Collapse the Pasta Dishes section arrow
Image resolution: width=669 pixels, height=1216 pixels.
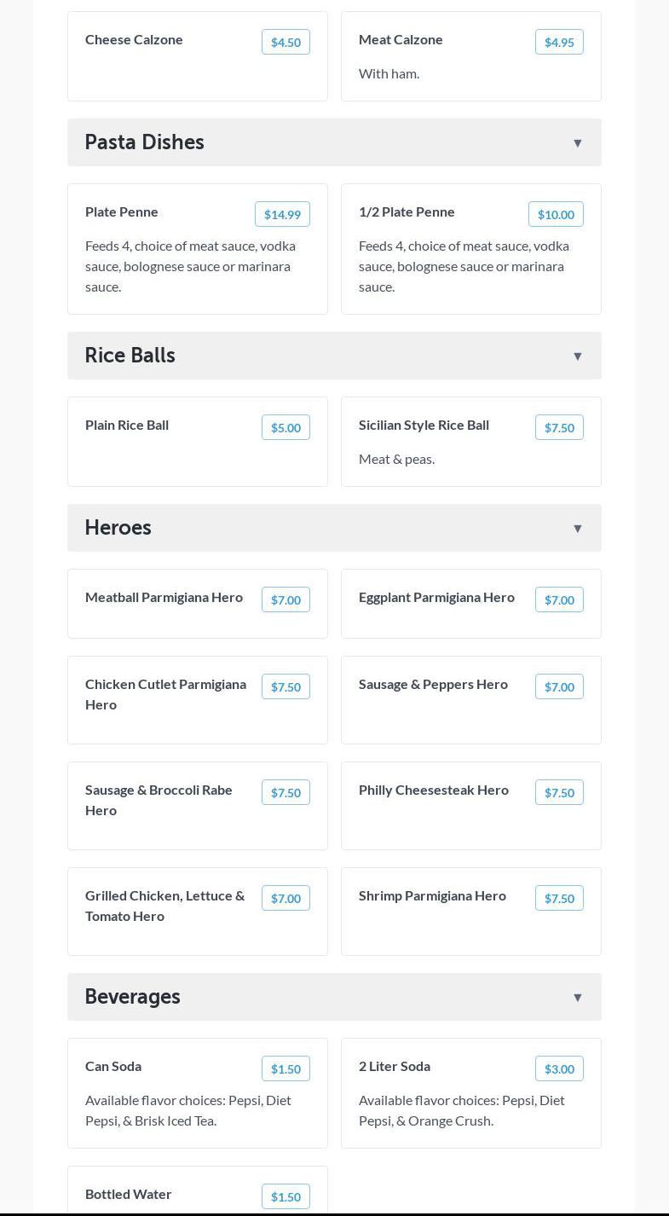coord(577,142)
